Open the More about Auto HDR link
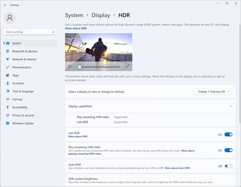 click(177, 168)
